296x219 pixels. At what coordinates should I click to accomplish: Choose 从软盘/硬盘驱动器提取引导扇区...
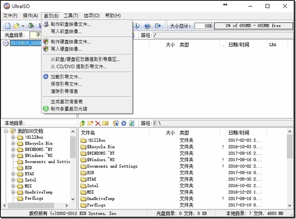coord(87,59)
